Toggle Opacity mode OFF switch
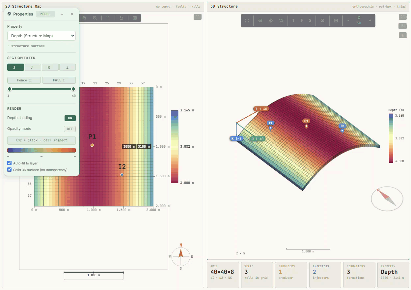Viewport: 411px width, 290px height. click(70, 129)
